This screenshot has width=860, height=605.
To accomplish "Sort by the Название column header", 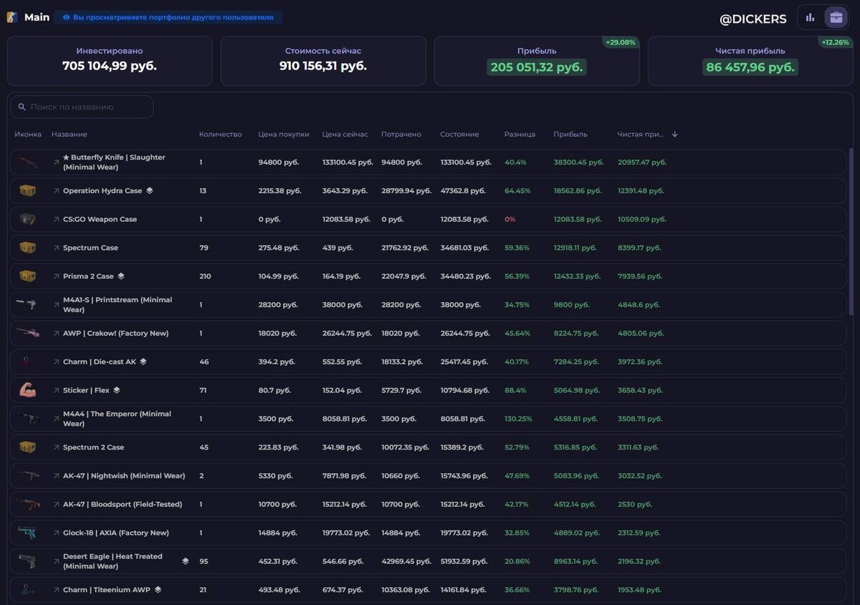I will click(70, 134).
